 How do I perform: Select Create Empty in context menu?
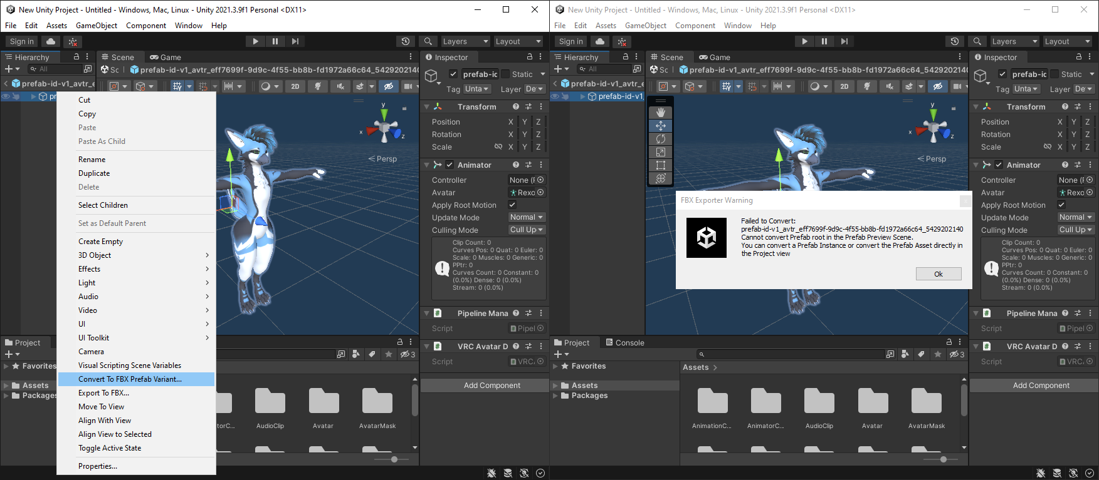(136, 241)
